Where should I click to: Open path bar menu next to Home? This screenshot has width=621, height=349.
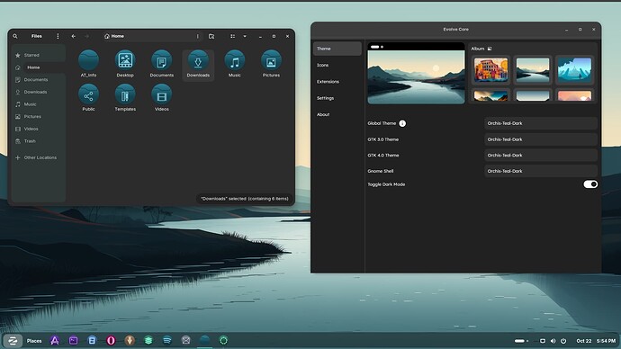click(x=198, y=36)
